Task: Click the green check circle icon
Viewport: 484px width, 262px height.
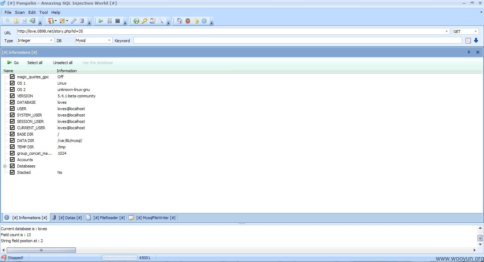Action: pos(136,21)
